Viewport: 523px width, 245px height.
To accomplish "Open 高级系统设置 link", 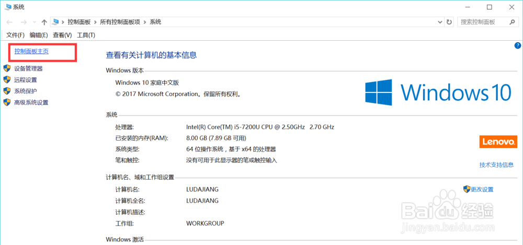I will pyautogui.click(x=31, y=102).
